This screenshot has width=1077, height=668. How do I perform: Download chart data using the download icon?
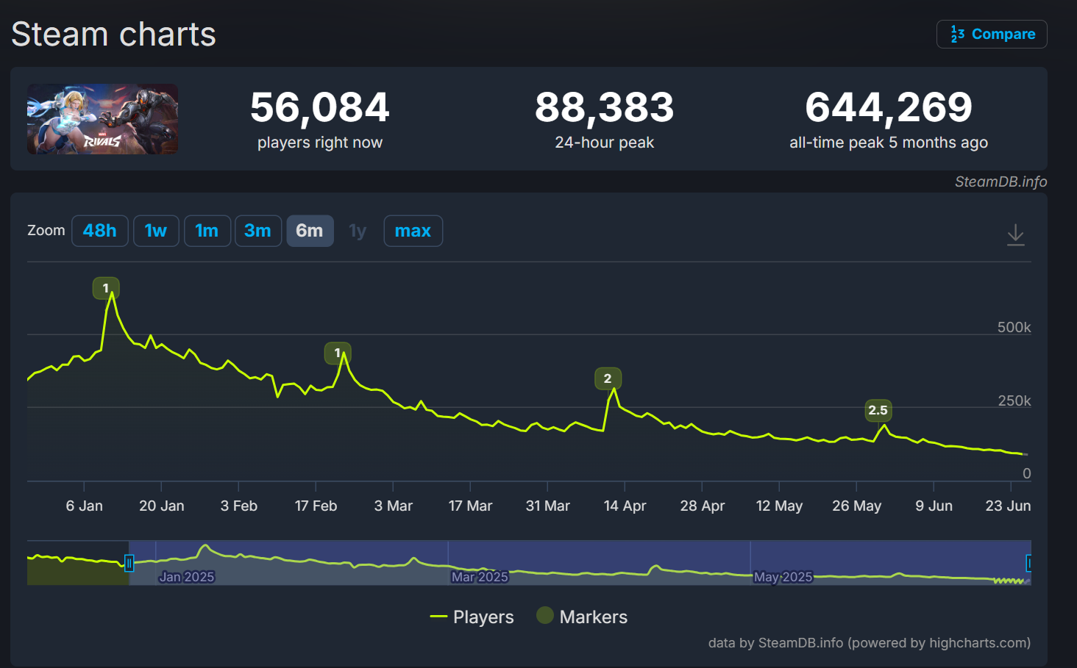(1015, 234)
